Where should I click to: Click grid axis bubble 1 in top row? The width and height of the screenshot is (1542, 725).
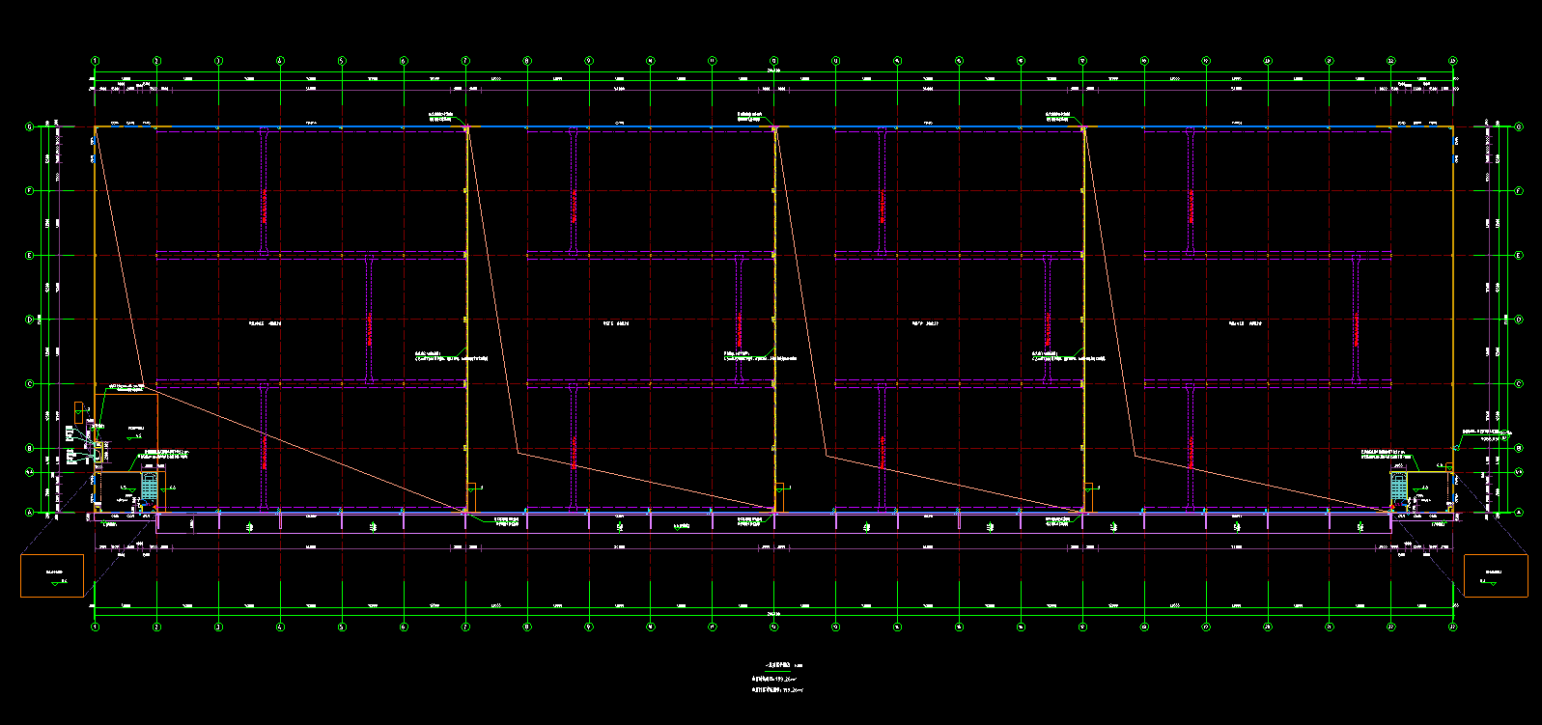[95, 61]
